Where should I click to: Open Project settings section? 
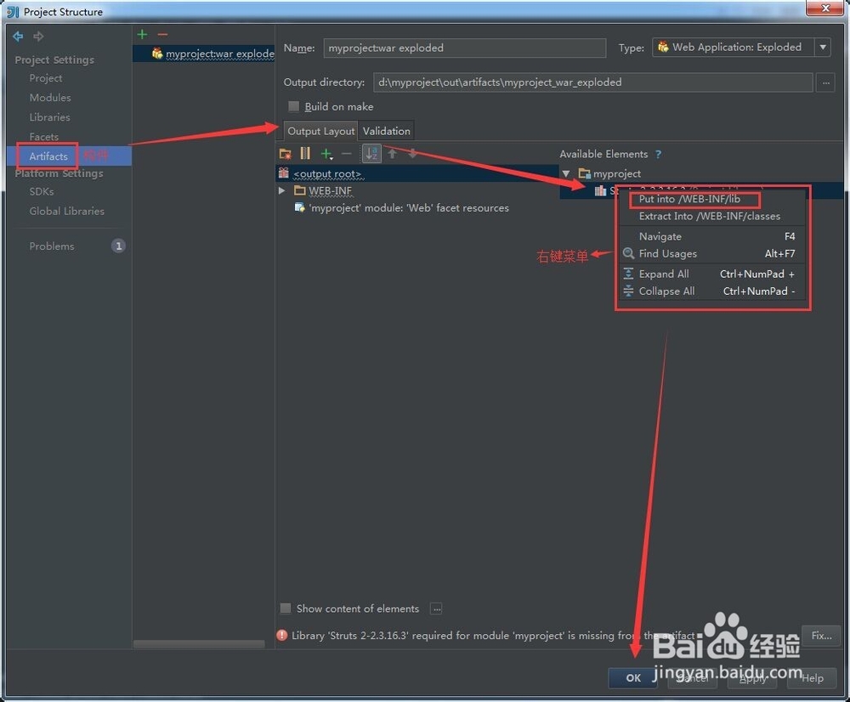coord(46,78)
